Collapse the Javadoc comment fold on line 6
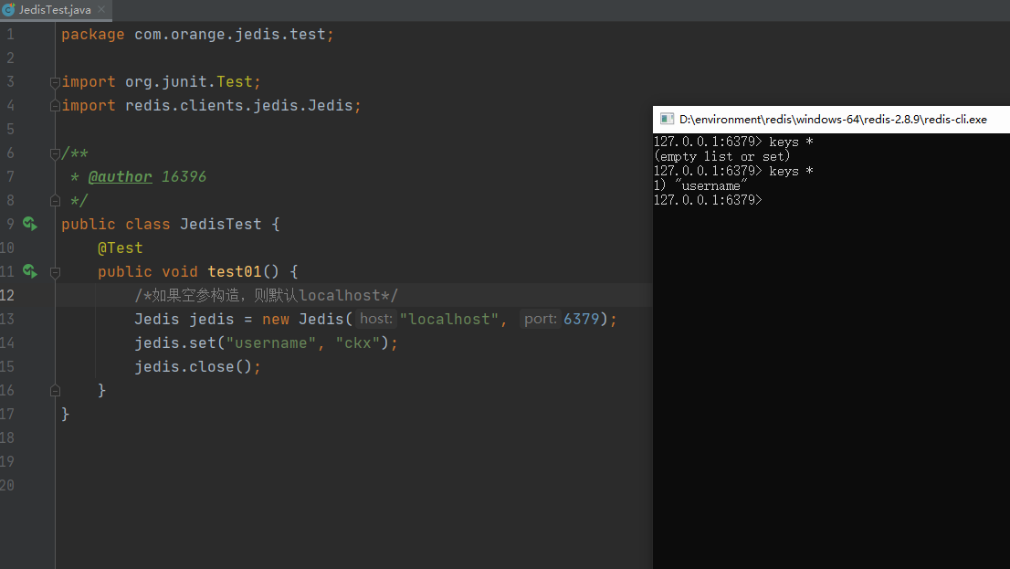Screen dimensions: 1010x569 point(55,153)
